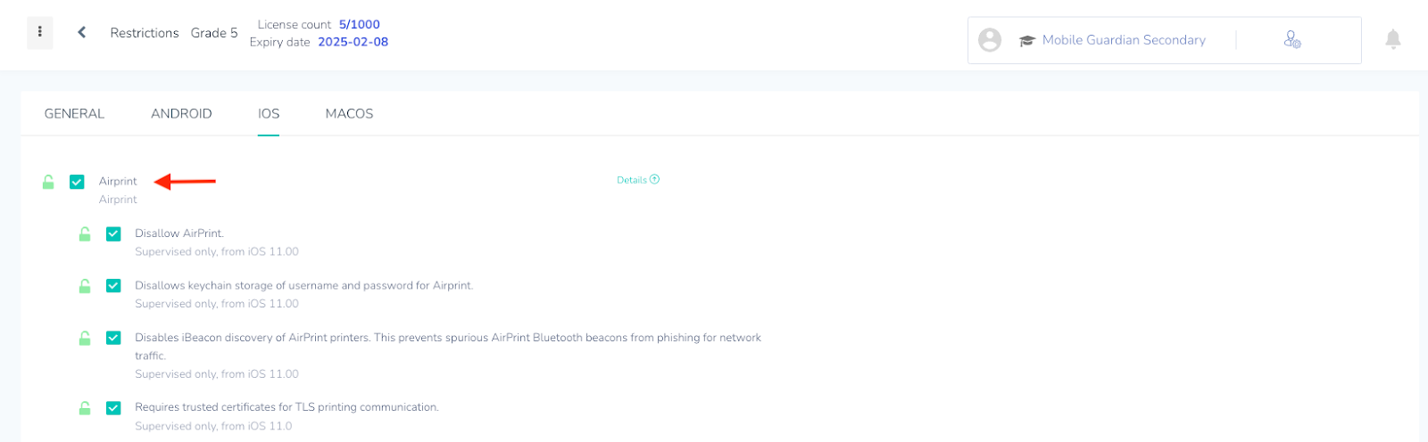Uncheck the Airprint group checkbox
This screenshot has width=1428, height=442.
click(77, 182)
